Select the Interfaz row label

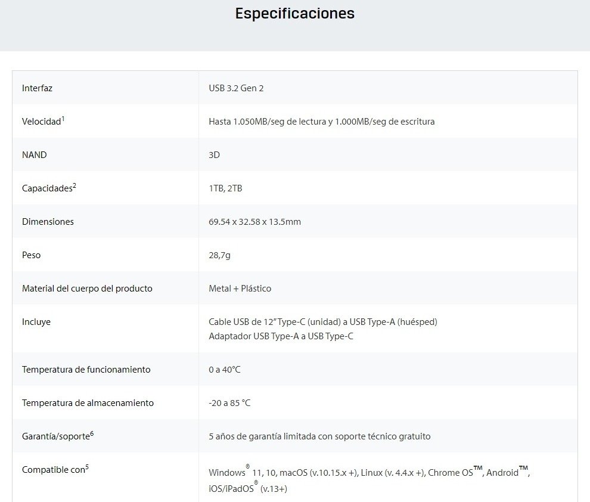(37, 88)
